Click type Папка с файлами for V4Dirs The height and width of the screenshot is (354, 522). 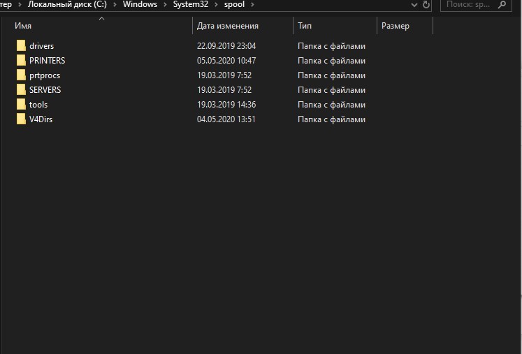331,119
